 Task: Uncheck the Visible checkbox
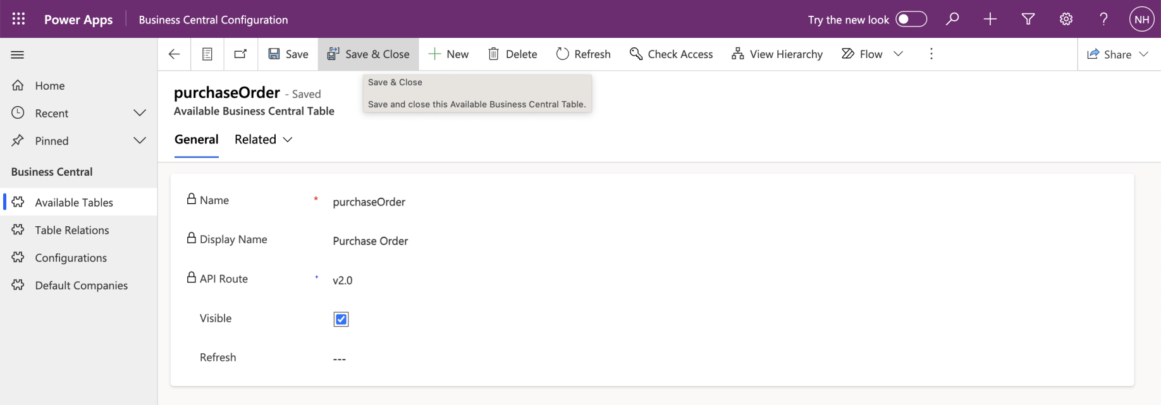(x=341, y=319)
